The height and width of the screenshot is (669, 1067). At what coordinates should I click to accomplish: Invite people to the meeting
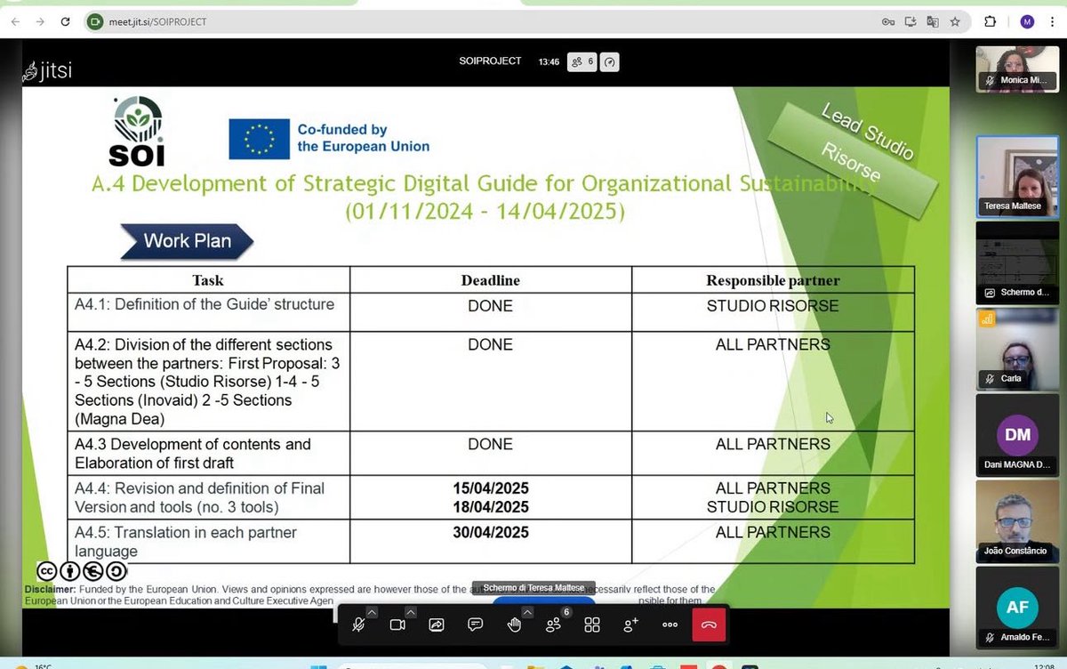[631, 625]
